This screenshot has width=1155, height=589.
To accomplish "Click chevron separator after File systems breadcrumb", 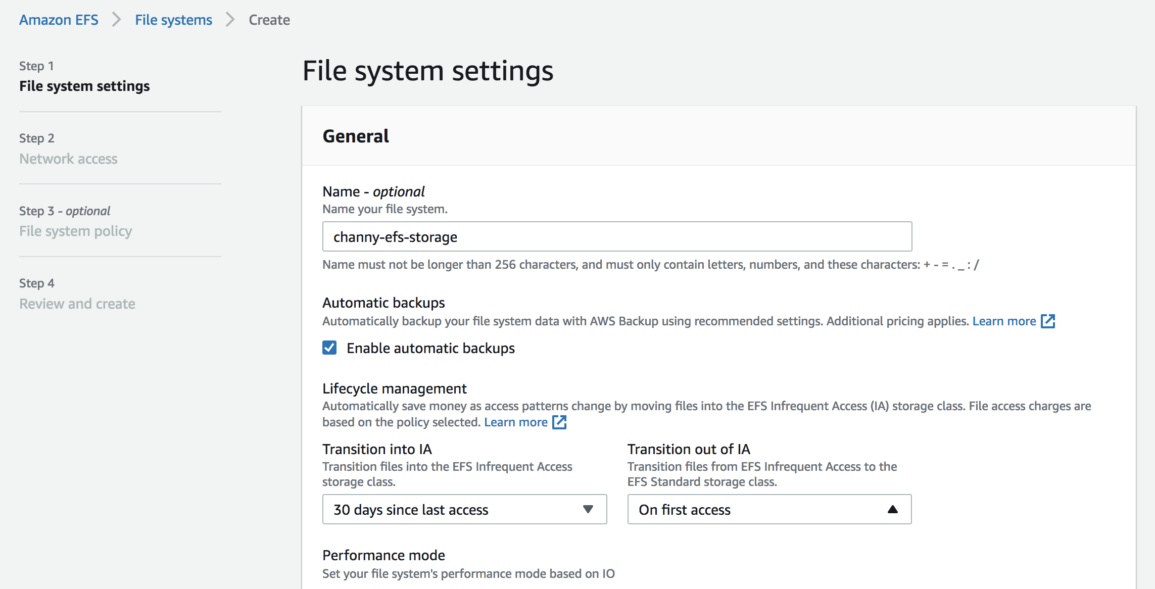I will (230, 20).
